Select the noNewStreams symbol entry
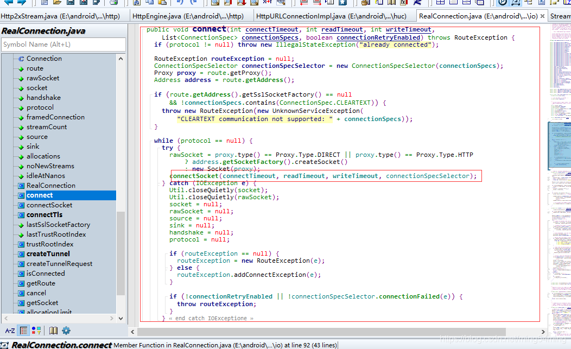571x349 pixels. click(50, 166)
